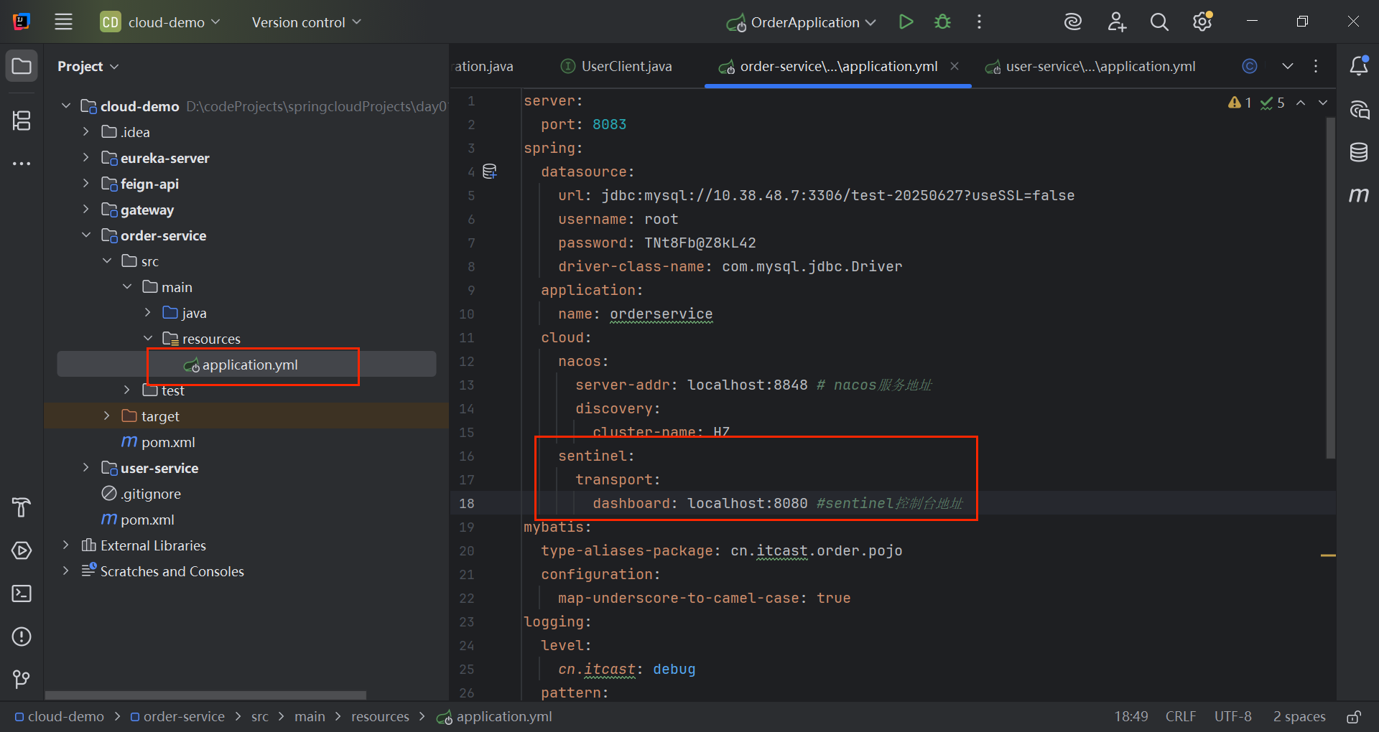Image resolution: width=1379 pixels, height=732 pixels.
Task: Open the Version control dropdown
Action: (x=307, y=22)
